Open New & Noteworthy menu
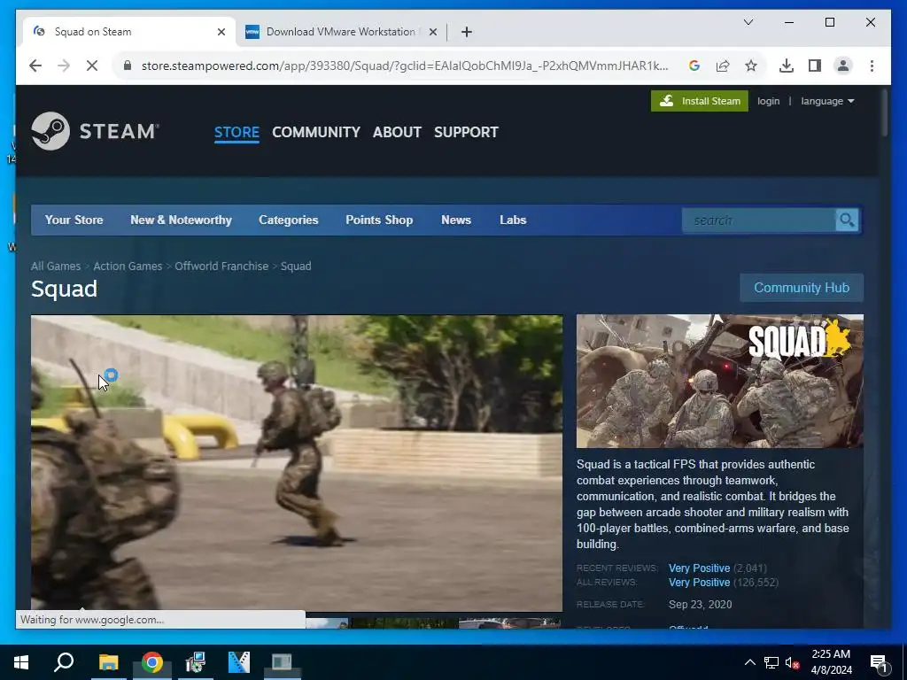The width and height of the screenshot is (907, 680). coord(181,220)
